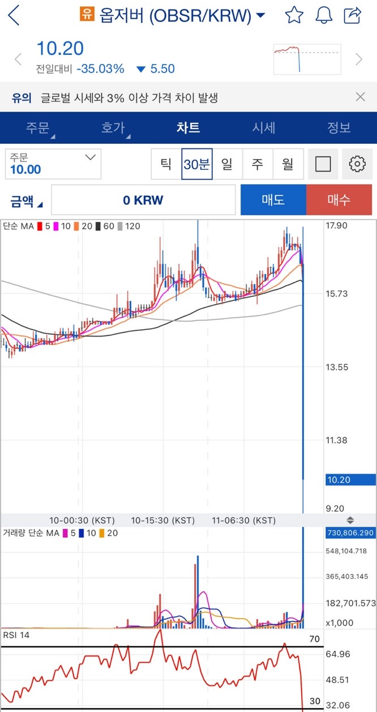Share the chart using share icon

353,15
